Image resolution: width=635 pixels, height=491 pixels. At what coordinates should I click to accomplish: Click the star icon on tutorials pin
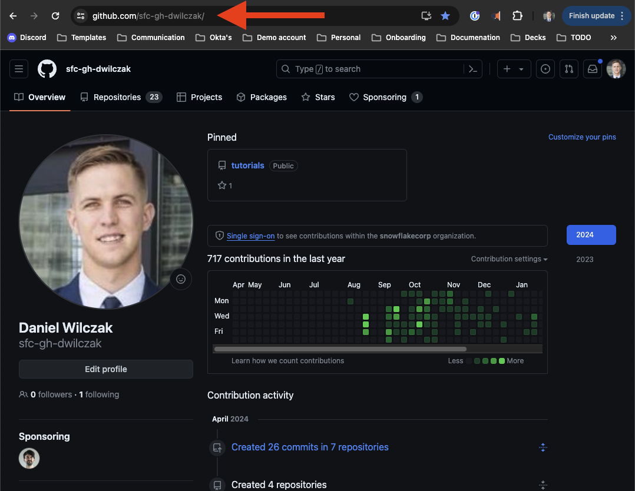[x=222, y=185]
